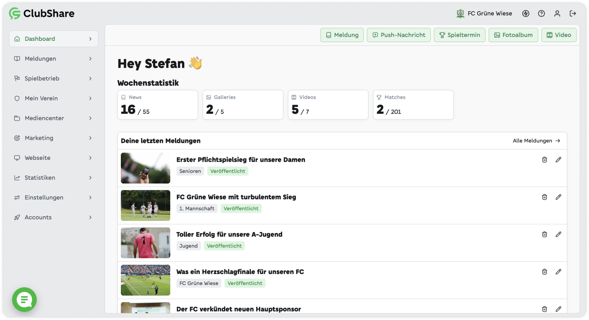This screenshot has height=320, width=589.
Task: Expand the Dashboard chevron
Action: [x=90, y=39]
